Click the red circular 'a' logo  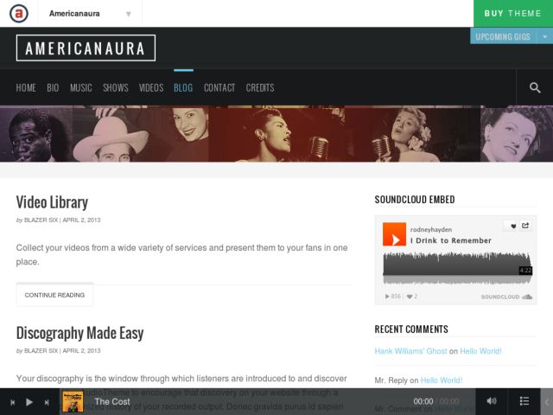click(x=19, y=14)
